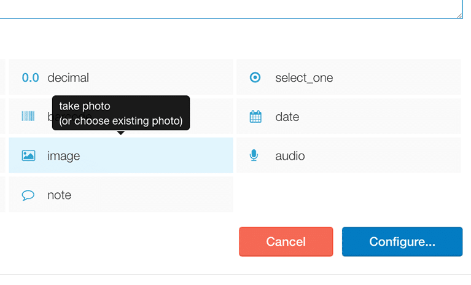The height and width of the screenshot is (285, 471).
Task: Pick the select_one question type label
Action: (x=304, y=78)
